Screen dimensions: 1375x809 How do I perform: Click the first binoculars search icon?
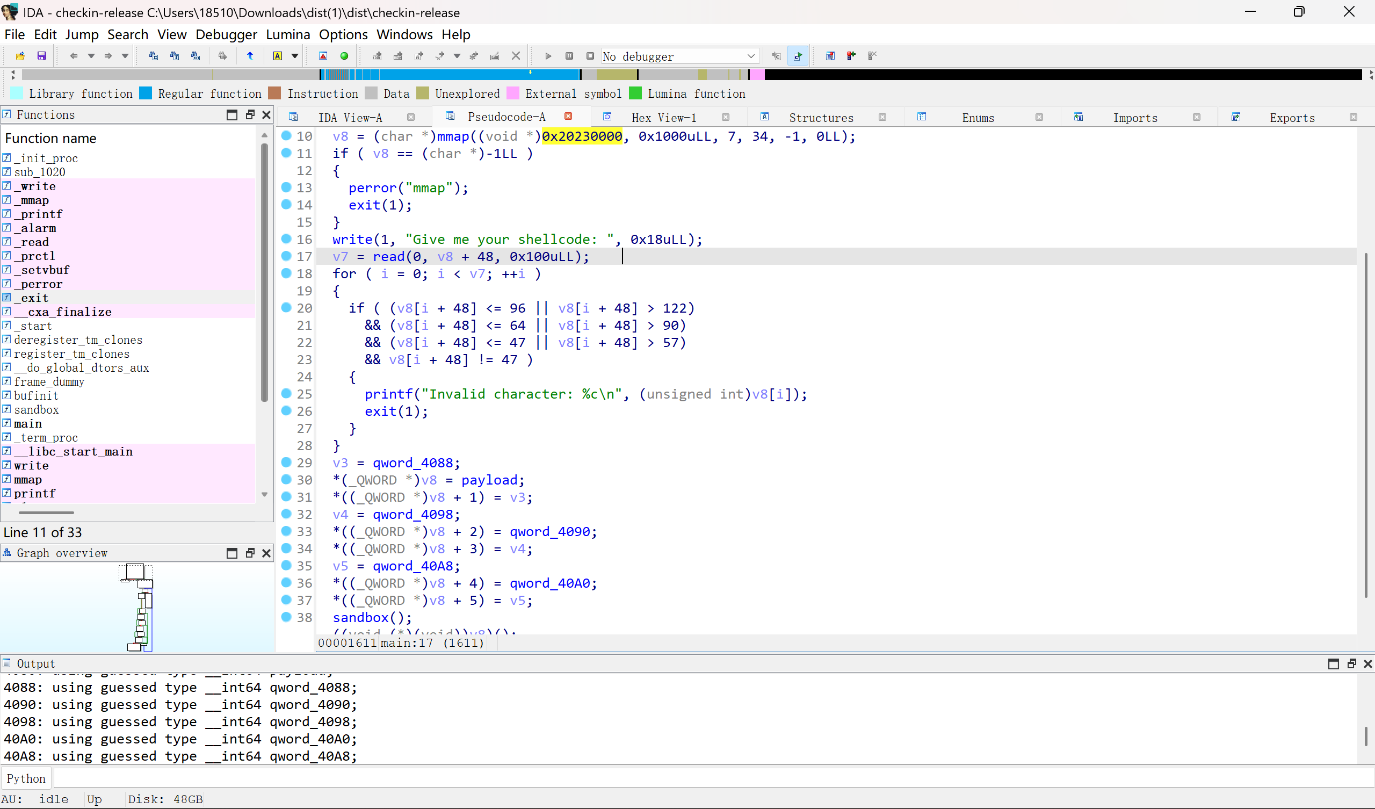153,56
